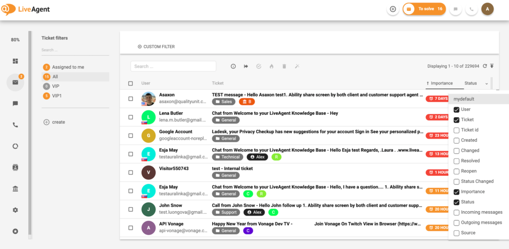Enable the Incoming messages column checkbox
Screen dimensions: 509x249
[456, 212]
